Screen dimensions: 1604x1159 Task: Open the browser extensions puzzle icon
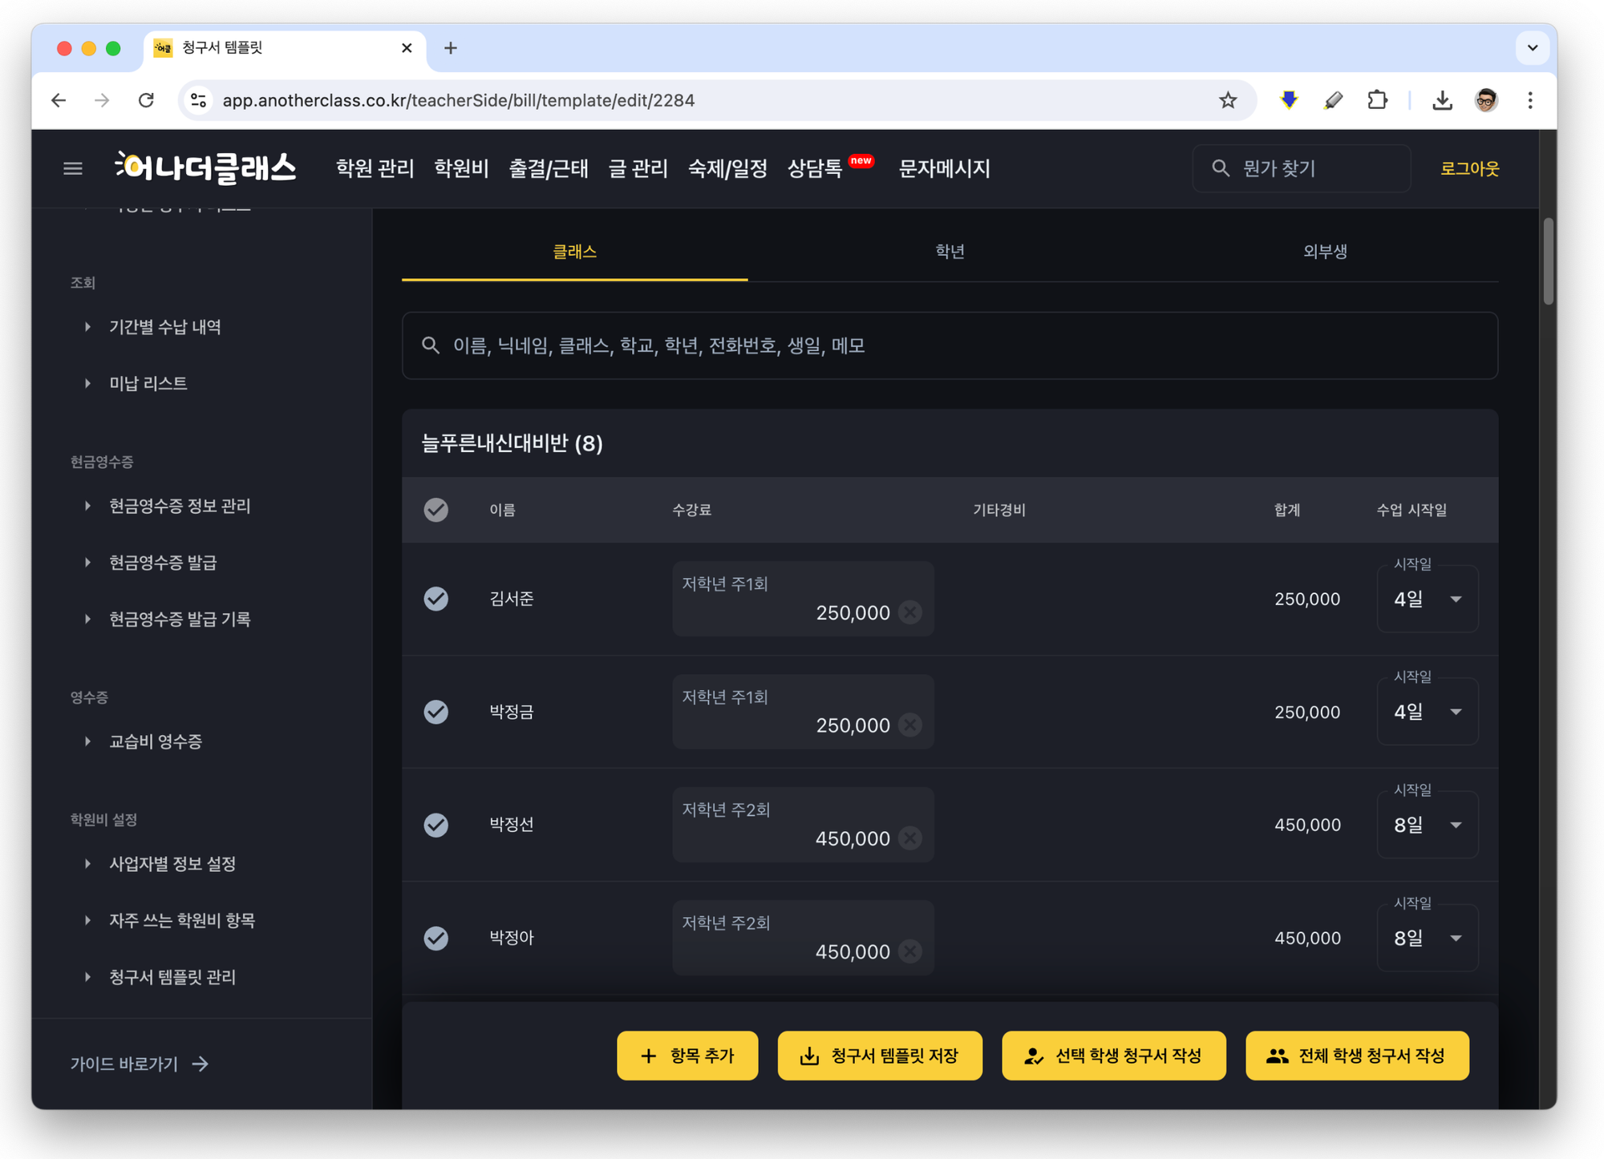1377,100
